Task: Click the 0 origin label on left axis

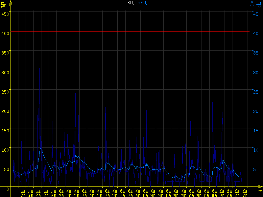Action: (x=8, y=189)
